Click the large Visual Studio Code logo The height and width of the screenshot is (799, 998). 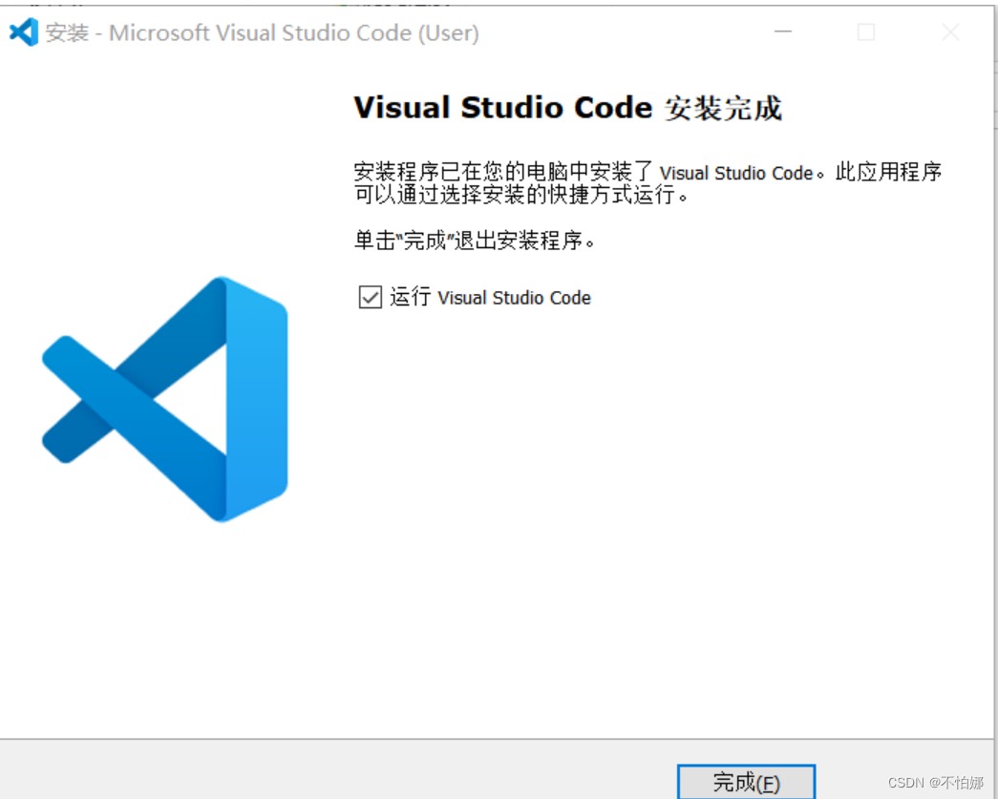(x=165, y=399)
